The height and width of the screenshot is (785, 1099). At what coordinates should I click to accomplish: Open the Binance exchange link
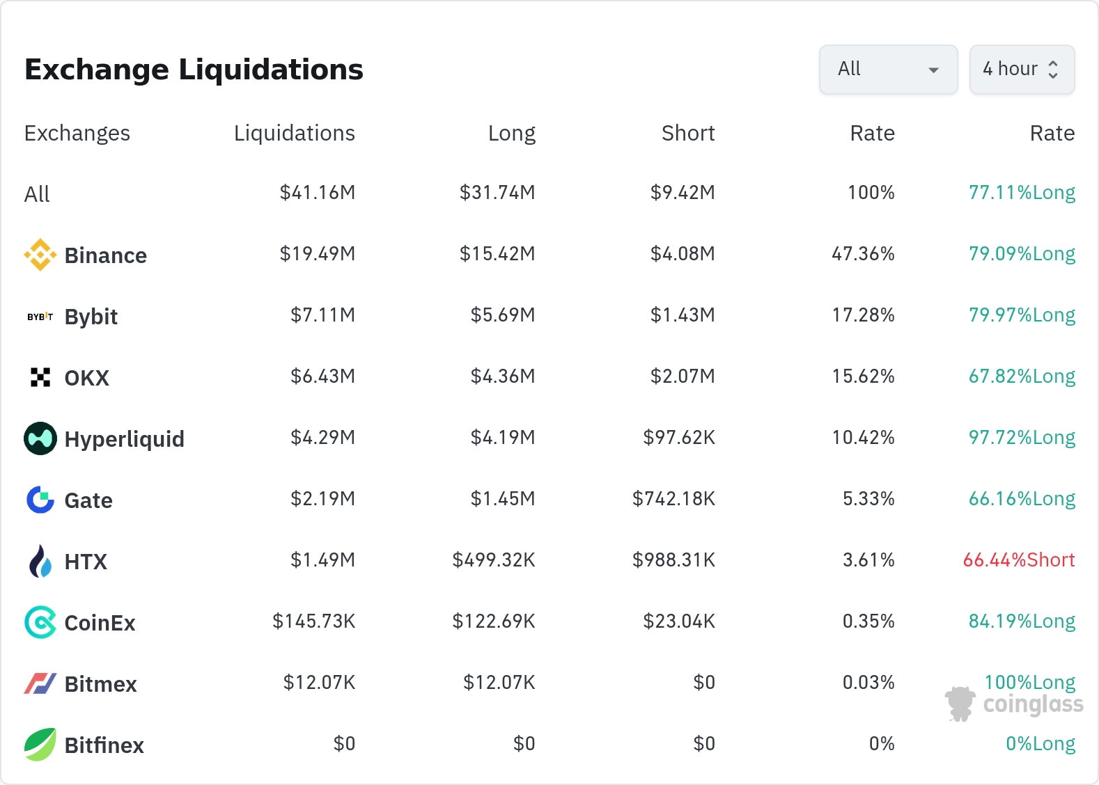(x=105, y=255)
